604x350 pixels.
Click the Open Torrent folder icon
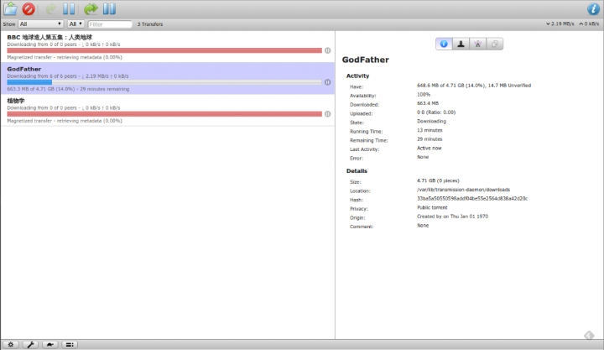click(11, 9)
